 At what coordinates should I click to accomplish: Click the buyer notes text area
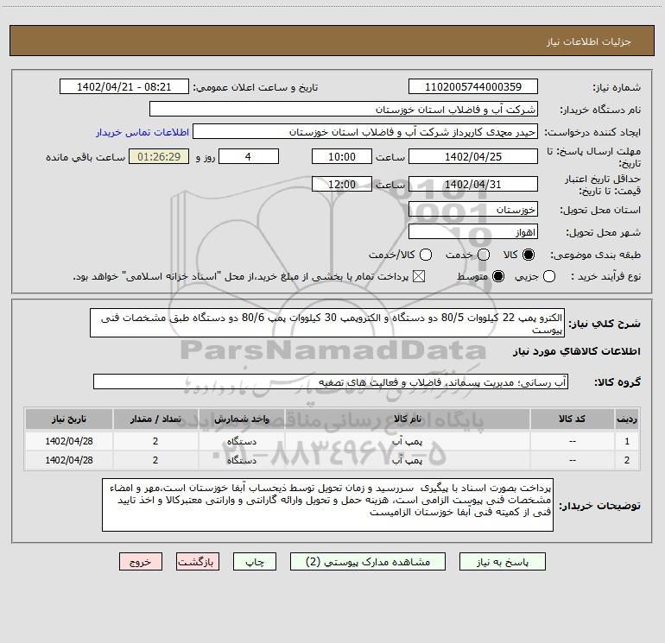click(328, 505)
